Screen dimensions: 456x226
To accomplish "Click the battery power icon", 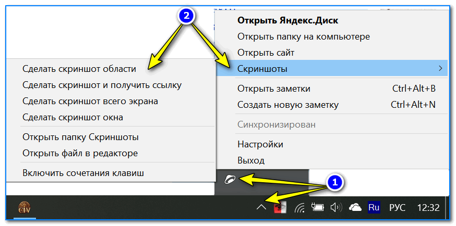I will point(317,208).
